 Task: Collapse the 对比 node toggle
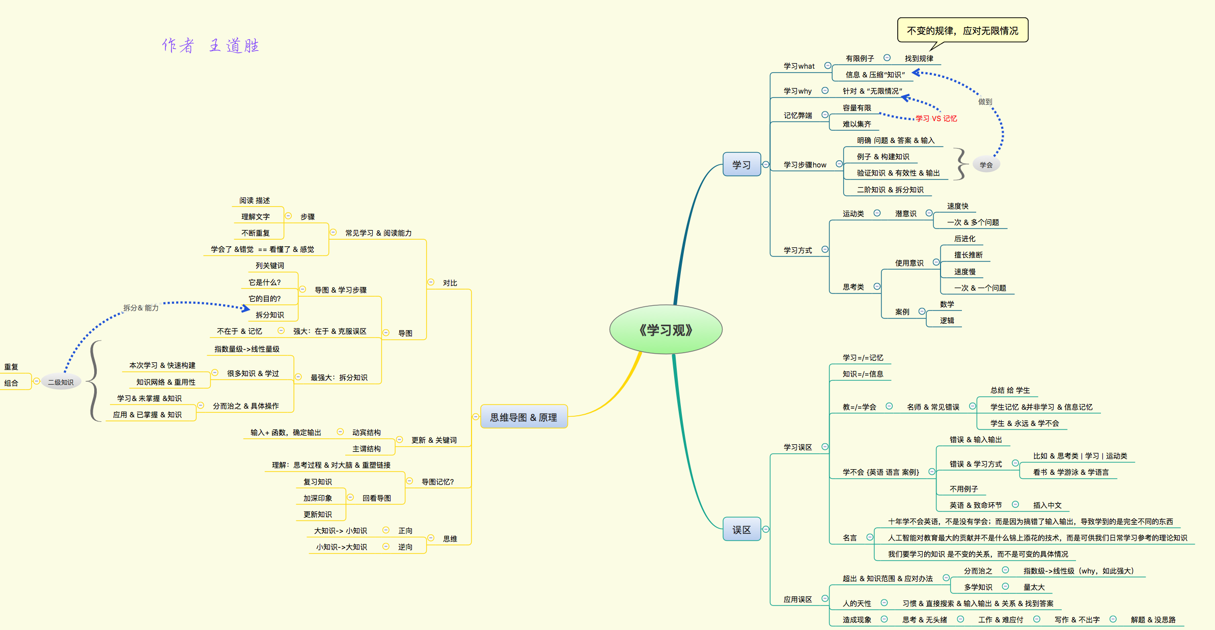431,282
